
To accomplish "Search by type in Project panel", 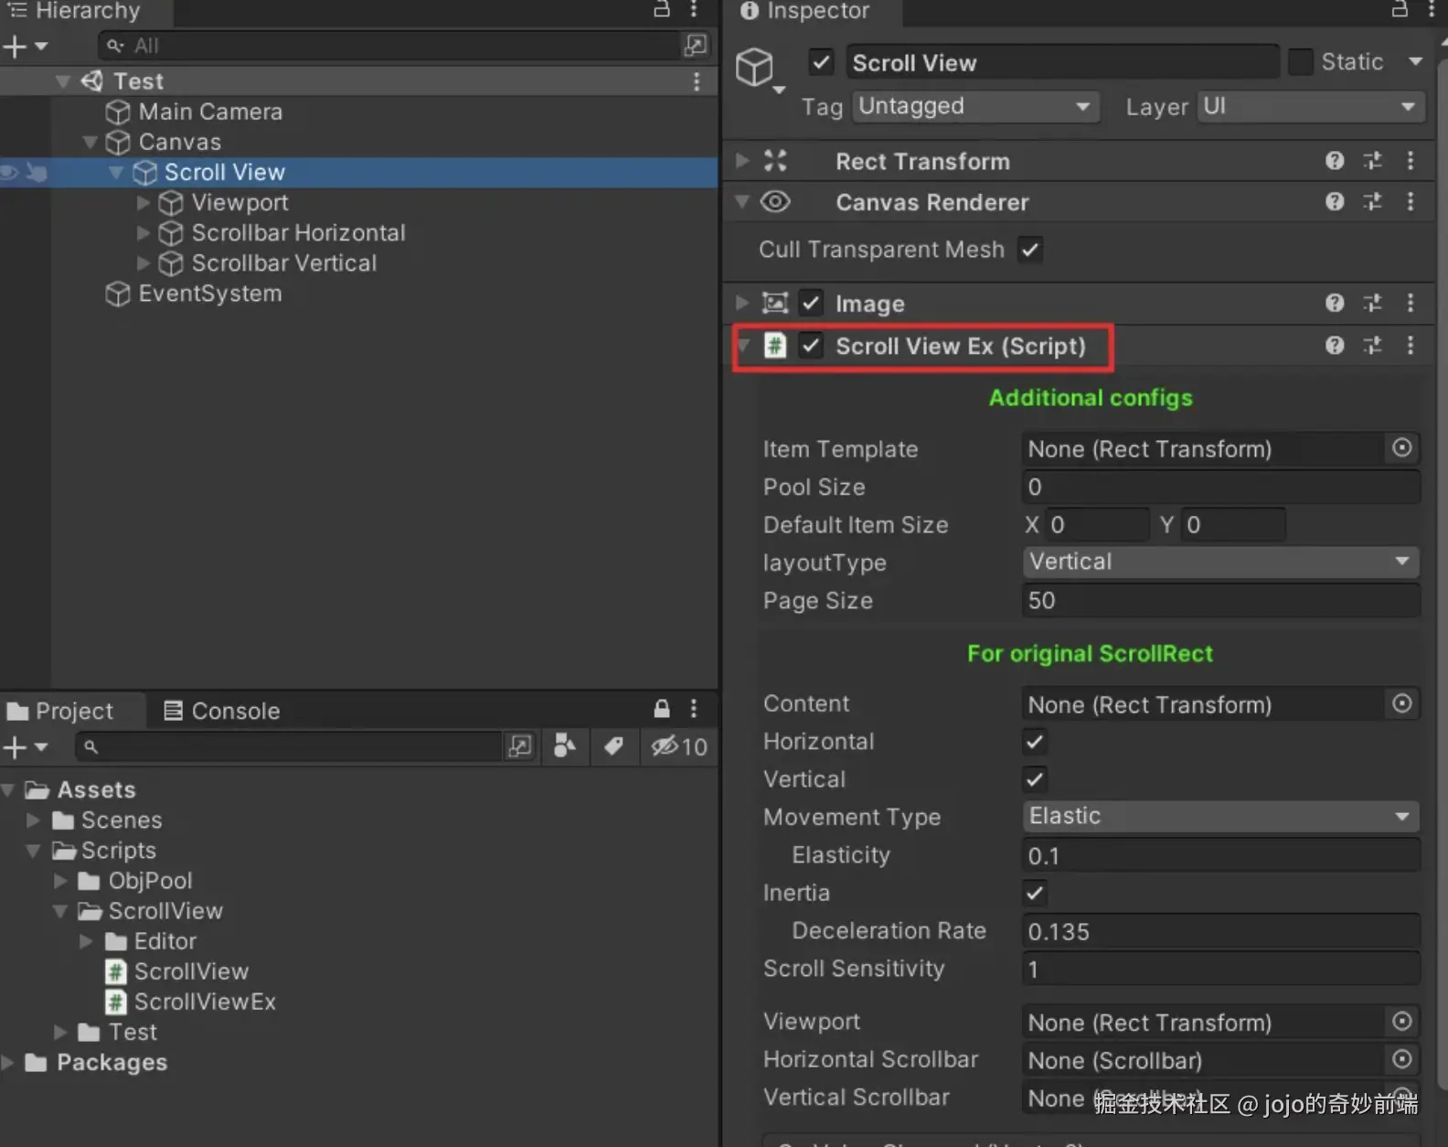I will pos(565,746).
